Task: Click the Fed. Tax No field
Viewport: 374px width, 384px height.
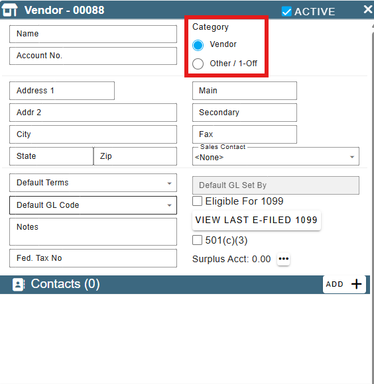Action: [x=93, y=258]
